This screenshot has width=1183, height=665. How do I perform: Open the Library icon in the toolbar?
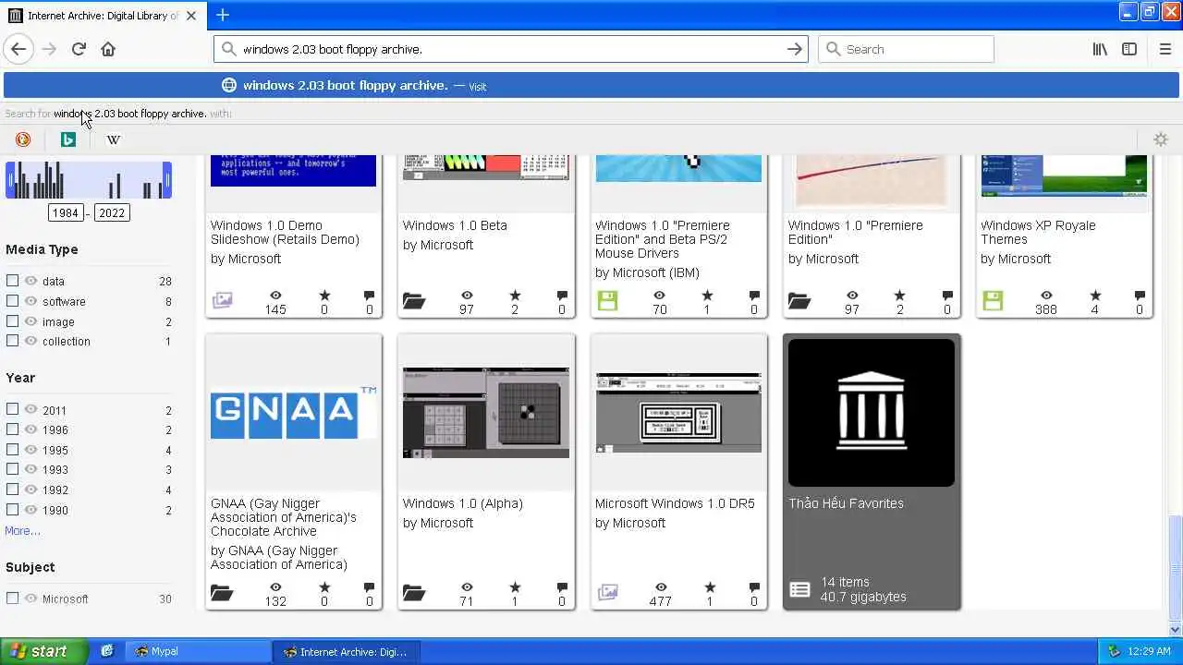[x=1100, y=49]
